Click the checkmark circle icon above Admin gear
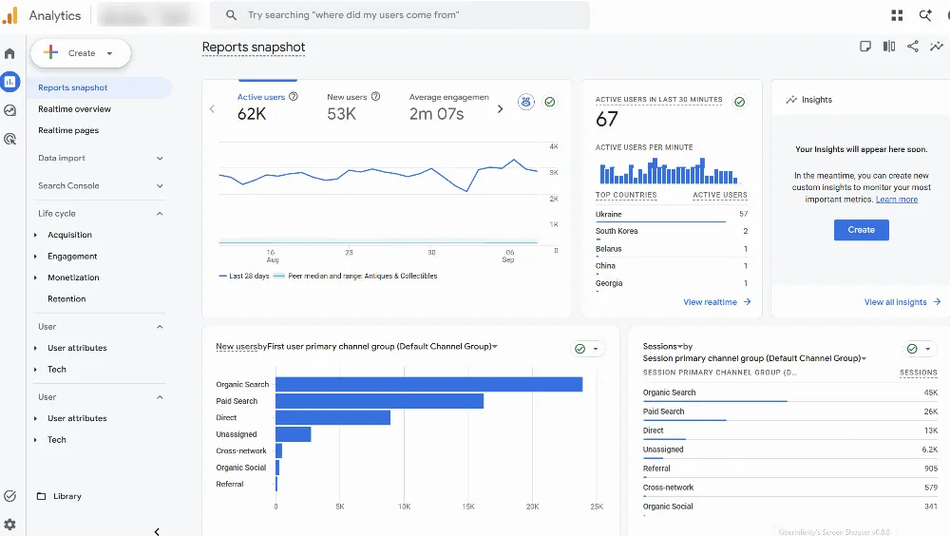 pos(9,496)
